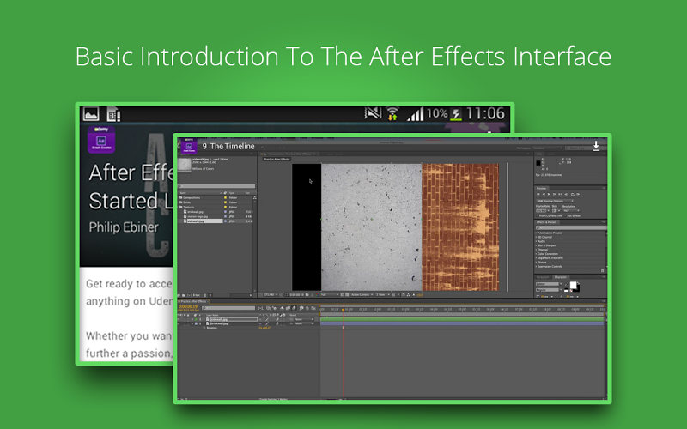
Task: Expand the Color Correction effects category
Action: pos(536,254)
